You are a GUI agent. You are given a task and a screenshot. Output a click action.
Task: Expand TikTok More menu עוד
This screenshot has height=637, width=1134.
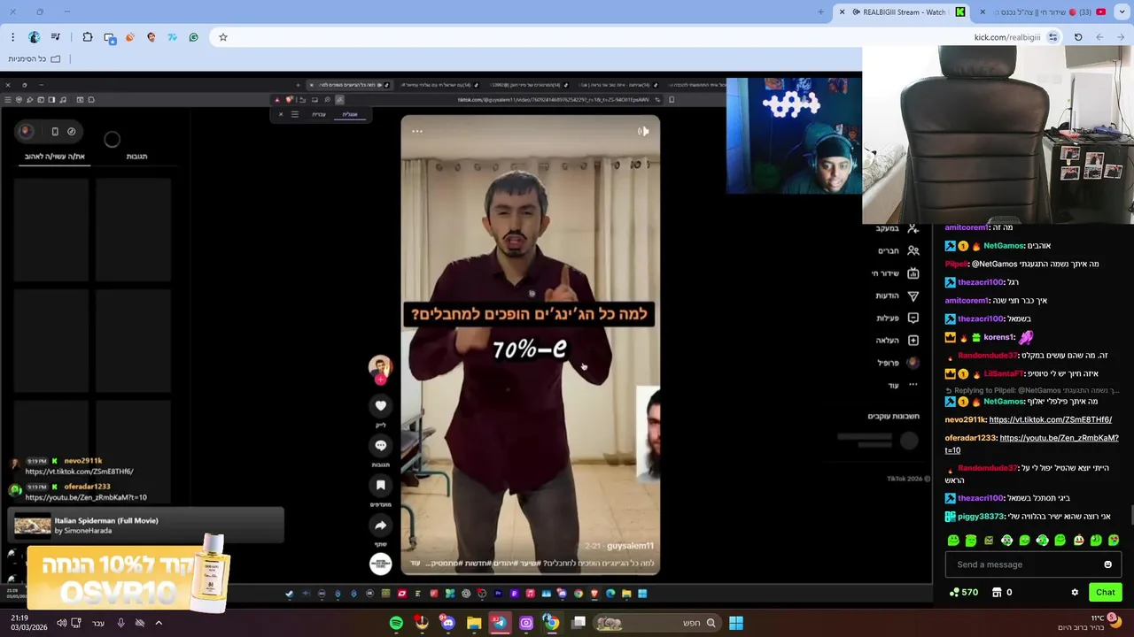(x=902, y=385)
